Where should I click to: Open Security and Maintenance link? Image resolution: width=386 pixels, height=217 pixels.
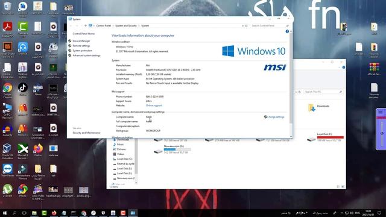[86, 133]
